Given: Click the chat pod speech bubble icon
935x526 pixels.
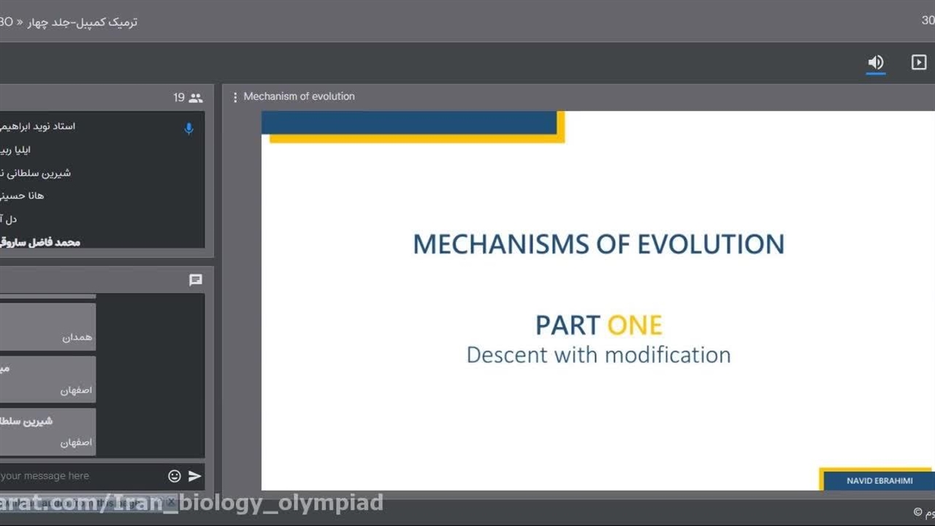Looking at the screenshot, I should 195,280.
